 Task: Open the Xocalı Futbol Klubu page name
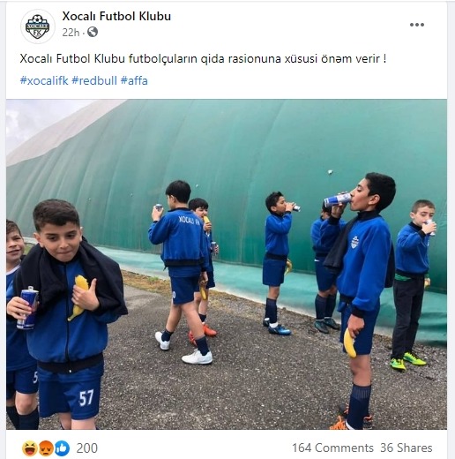116,16
